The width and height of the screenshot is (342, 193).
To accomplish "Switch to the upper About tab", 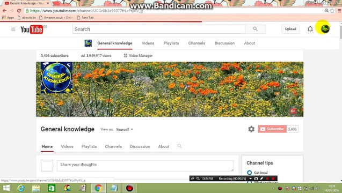I will point(250,43).
